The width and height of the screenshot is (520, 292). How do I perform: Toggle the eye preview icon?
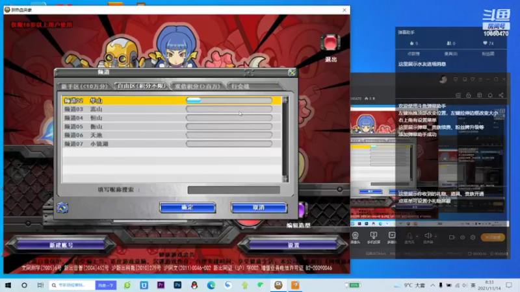coord(463,237)
